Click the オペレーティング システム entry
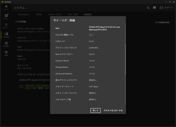The width and height of the screenshot is (176, 127). (33, 30)
